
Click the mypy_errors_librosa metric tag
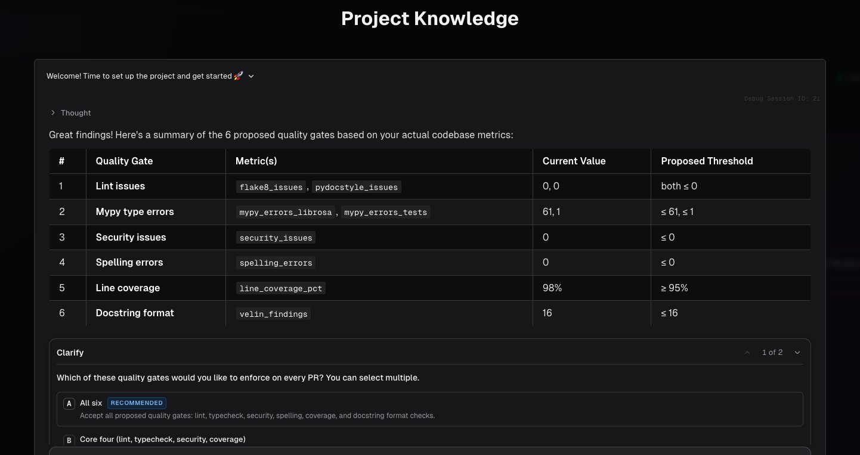click(286, 212)
